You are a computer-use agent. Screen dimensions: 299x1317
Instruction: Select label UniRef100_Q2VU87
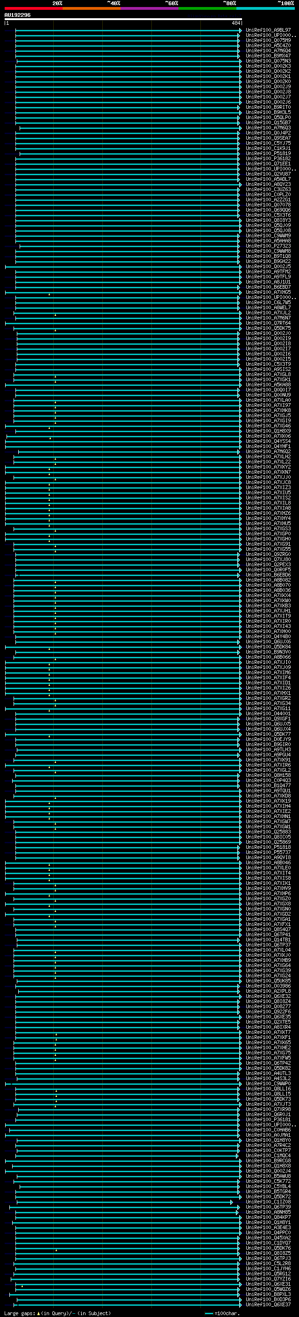[x=268, y=174]
